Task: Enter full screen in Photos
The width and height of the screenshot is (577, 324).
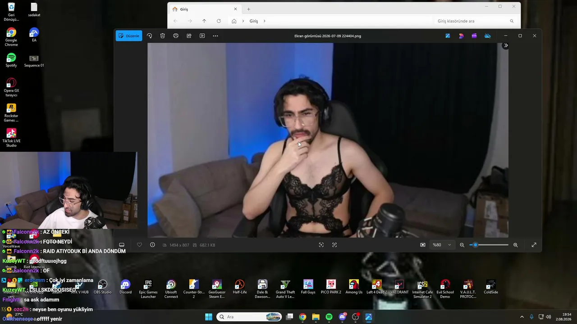Action: click(x=534, y=245)
